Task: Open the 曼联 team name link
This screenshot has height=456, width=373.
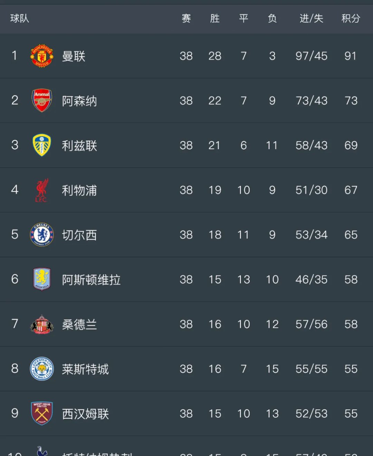Action: tap(74, 56)
